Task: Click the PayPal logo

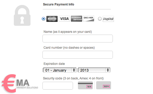Action: [x=108, y=19]
